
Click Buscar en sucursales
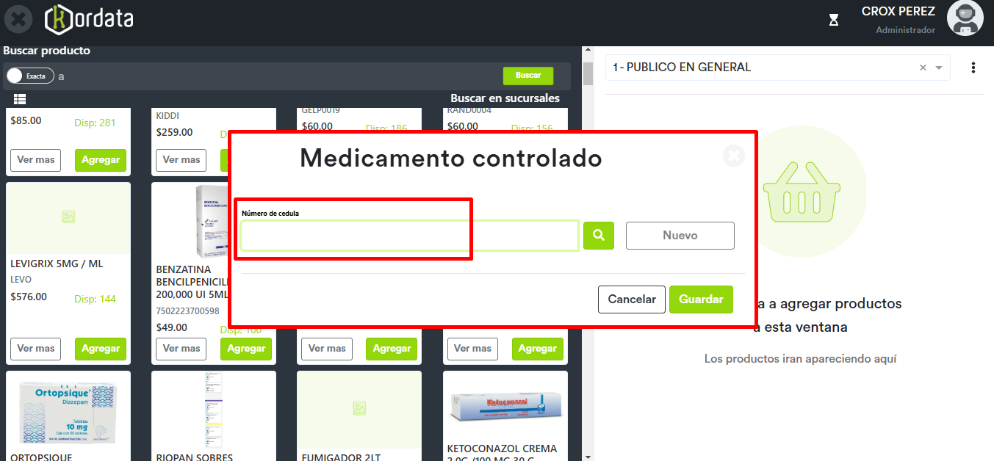pos(505,98)
